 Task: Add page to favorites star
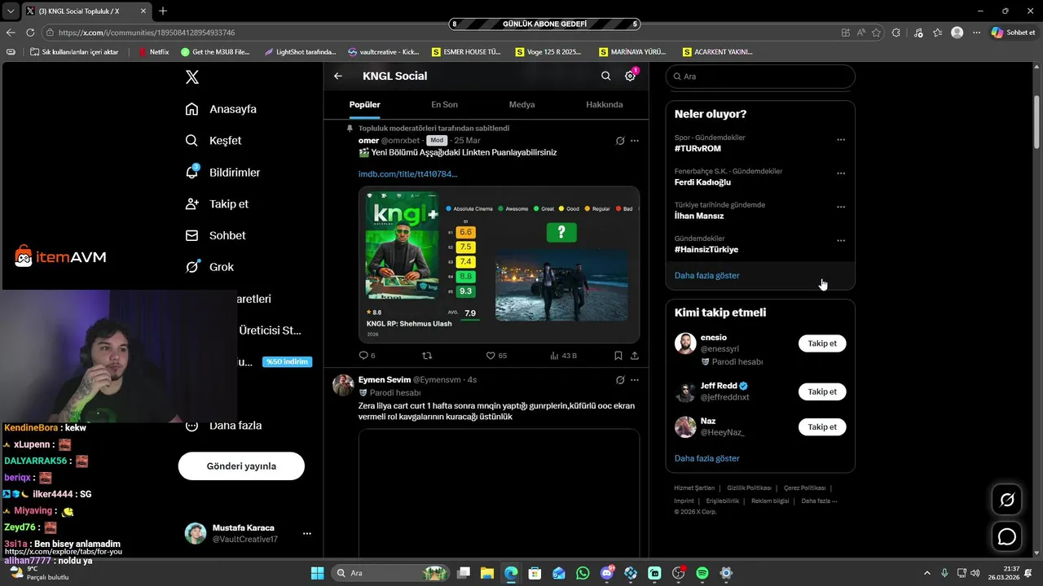pos(877,33)
